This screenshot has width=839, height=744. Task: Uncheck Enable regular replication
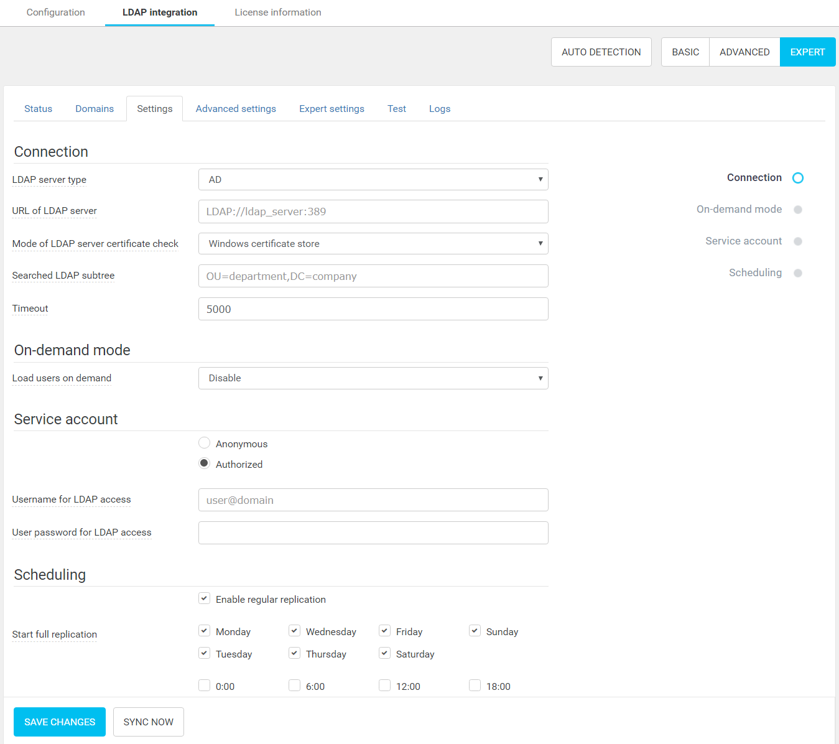click(204, 598)
